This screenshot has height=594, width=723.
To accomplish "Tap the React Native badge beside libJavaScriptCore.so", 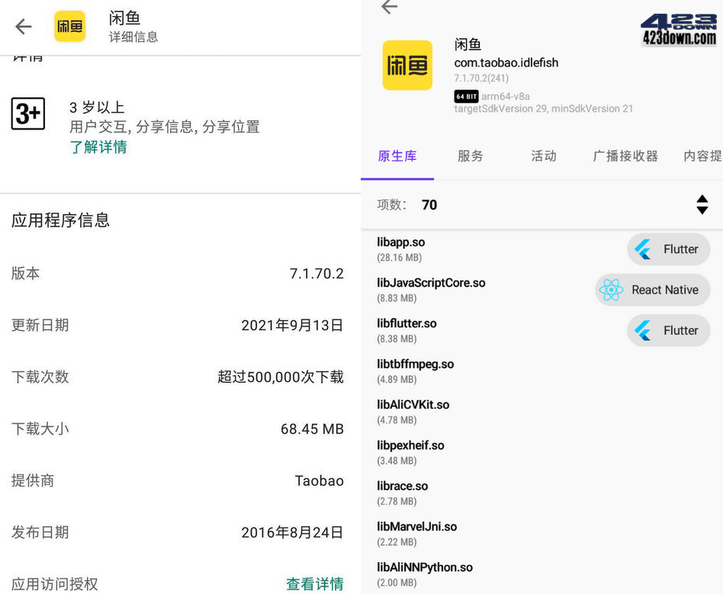I will tap(652, 290).
